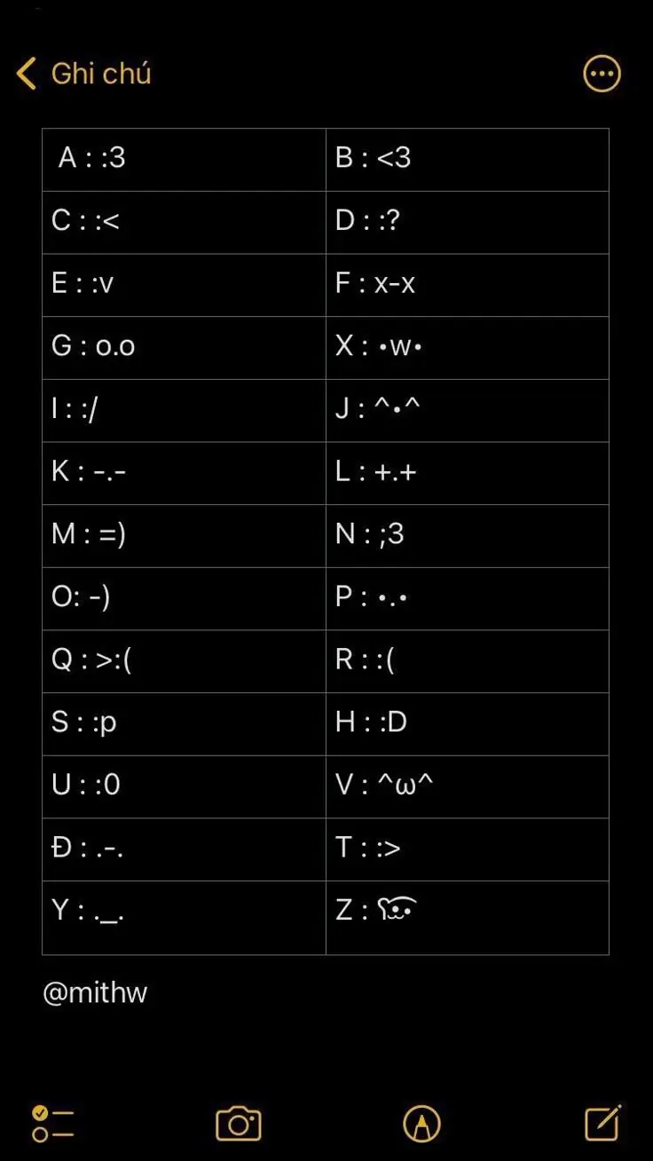Tap the cell 'G : o.o'
The height and width of the screenshot is (1161, 653).
(x=184, y=348)
